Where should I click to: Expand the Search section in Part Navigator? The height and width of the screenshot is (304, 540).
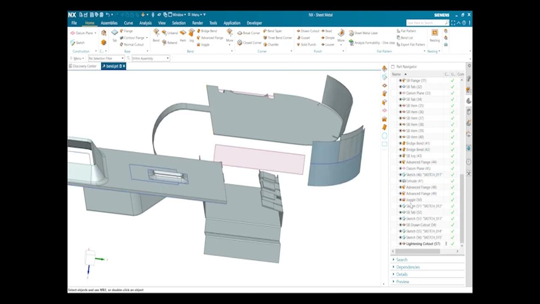click(402, 260)
